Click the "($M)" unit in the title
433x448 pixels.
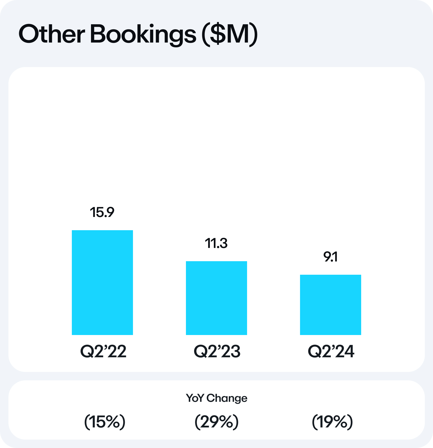(x=229, y=34)
